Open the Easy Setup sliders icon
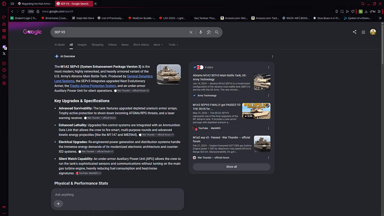Viewport: 384px width, 216px height. point(379,12)
